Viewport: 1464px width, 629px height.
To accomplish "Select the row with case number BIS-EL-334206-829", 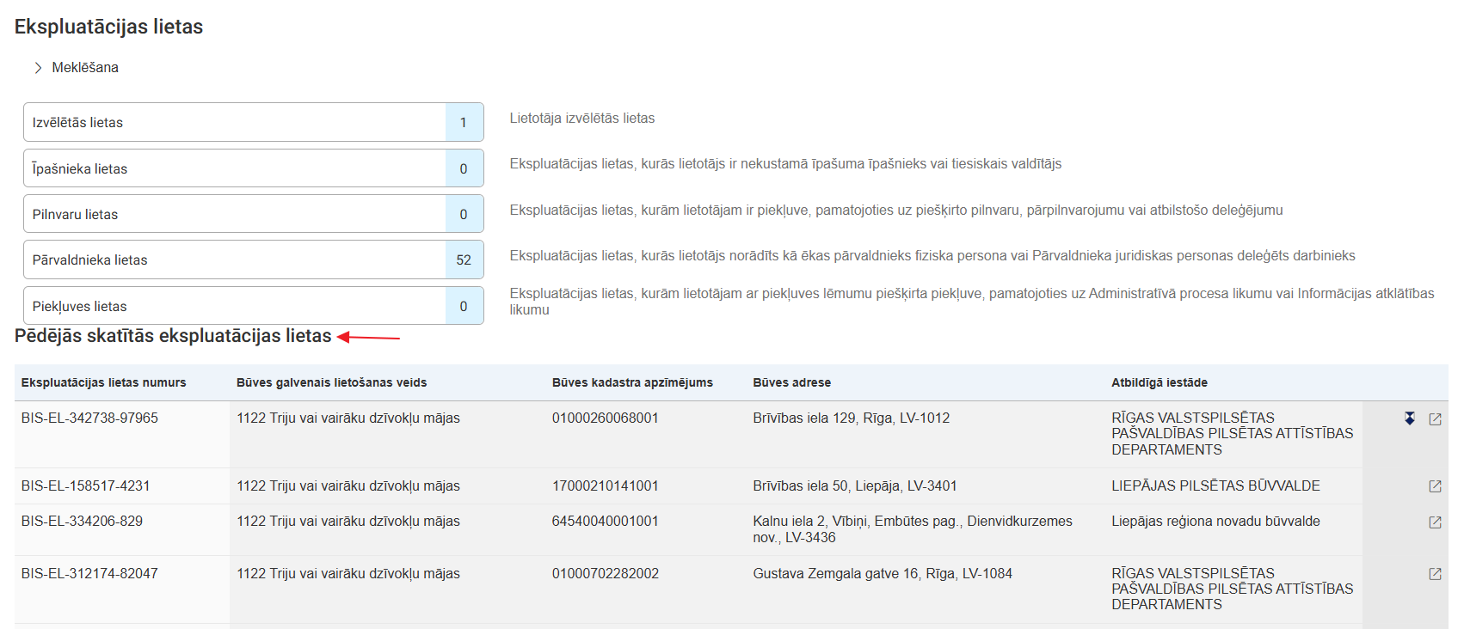I will tap(83, 522).
